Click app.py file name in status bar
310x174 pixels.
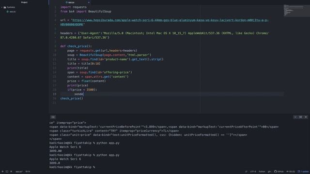(x=19, y=172)
